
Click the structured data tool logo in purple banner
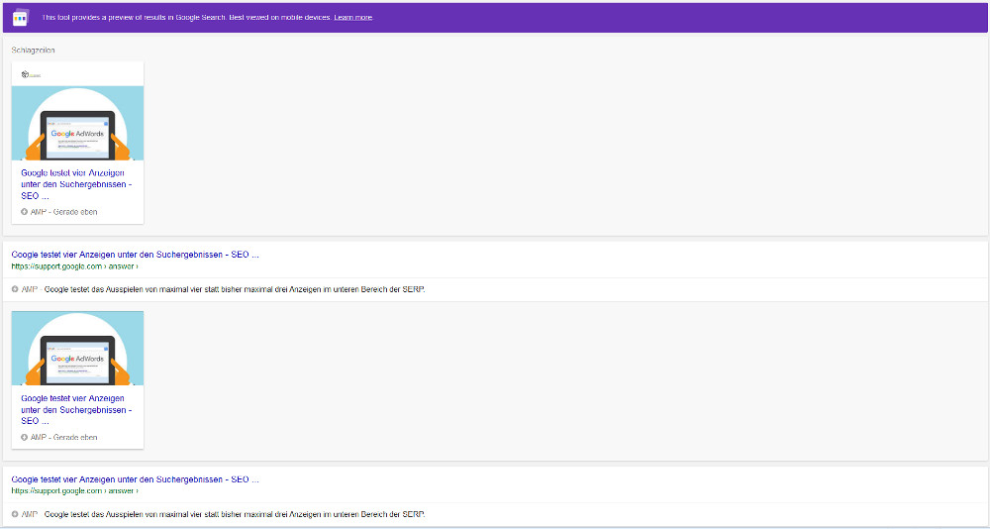(20, 18)
